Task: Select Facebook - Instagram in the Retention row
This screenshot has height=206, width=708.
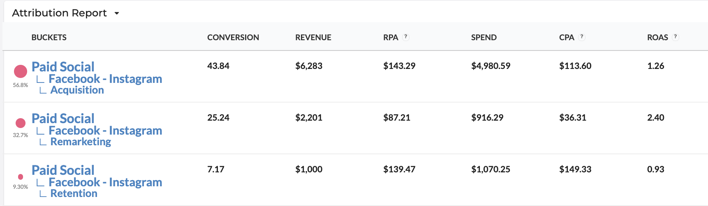Action: pyautogui.click(x=105, y=183)
